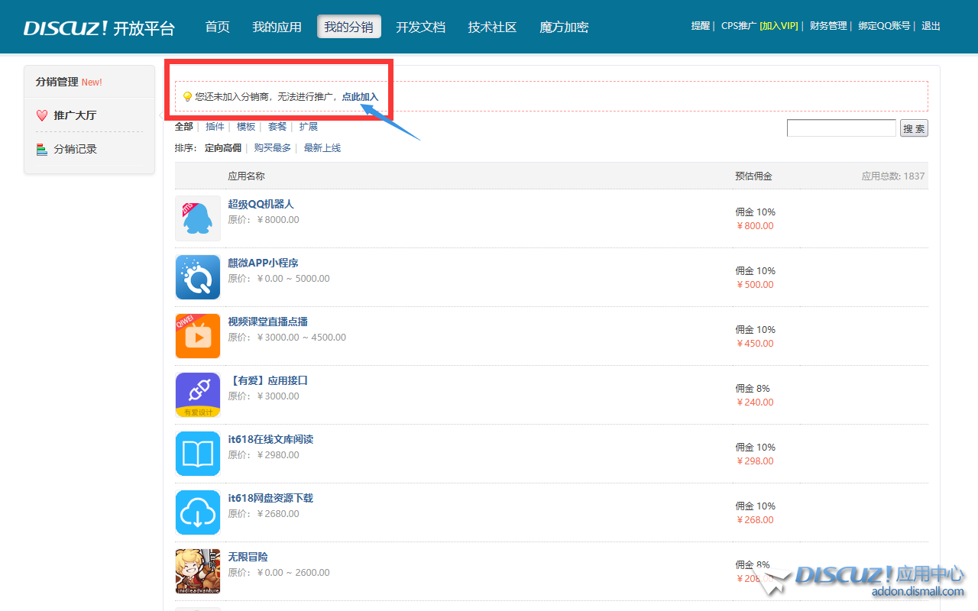Viewport: 978px width, 611px height.
Task: Click the orange 视频课堂直播点播 icon
Action: [x=198, y=336]
